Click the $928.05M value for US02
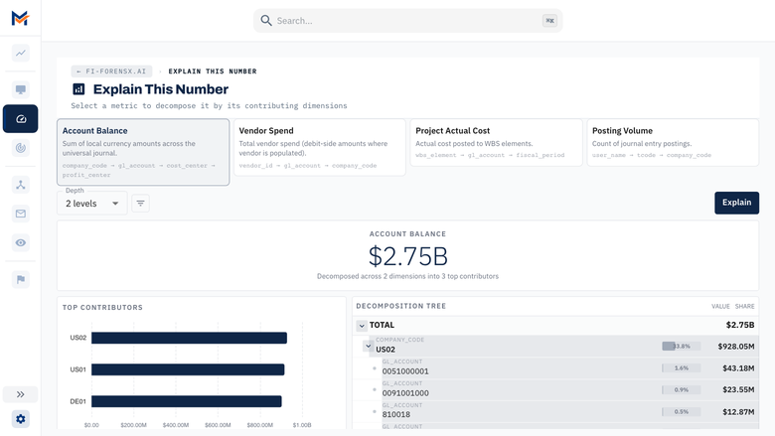This screenshot has width=775, height=436. tap(736, 347)
